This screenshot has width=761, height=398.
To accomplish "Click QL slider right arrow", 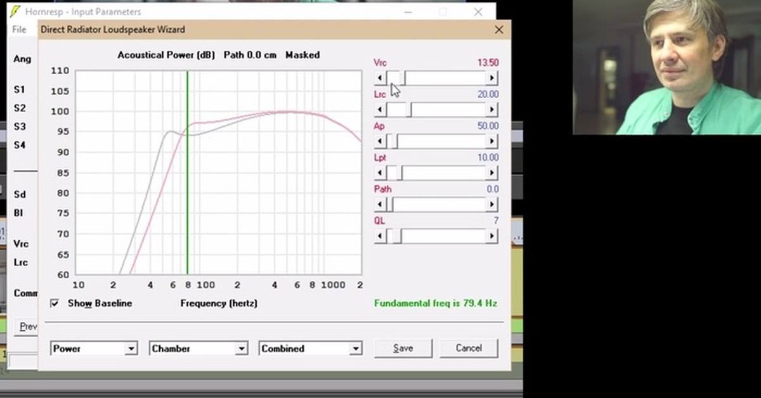I will pyautogui.click(x=491, y=236).
